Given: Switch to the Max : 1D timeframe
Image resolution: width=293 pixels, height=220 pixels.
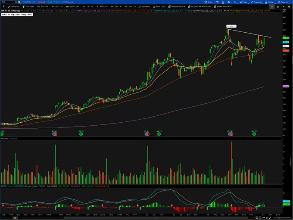Looking at the screenshot, I should click(x=102, y=6).
